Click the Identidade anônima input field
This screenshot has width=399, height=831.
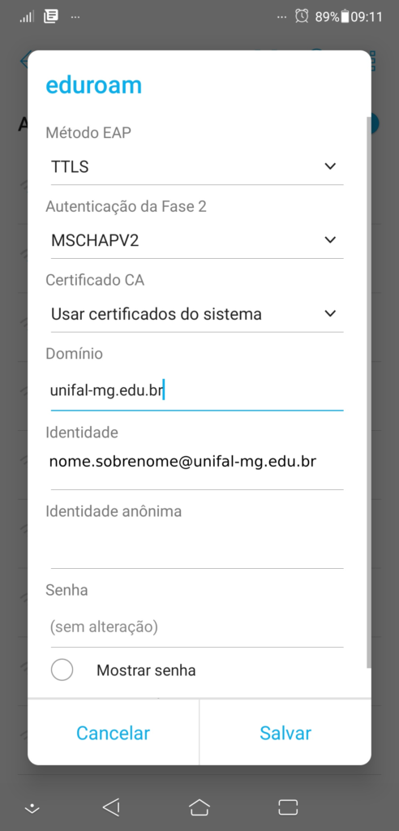coord(197,548)
